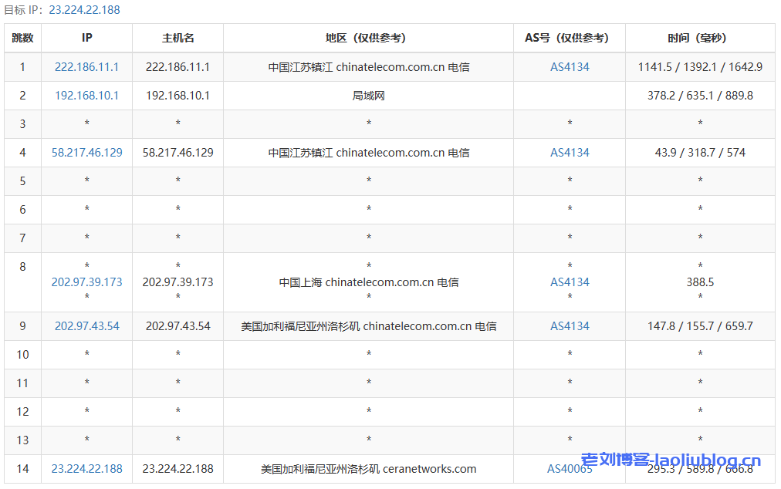This screenshot has width=781, height=489.
Task: Click the 中国上海 chinatelecom.com.cn region cell
Action: point(368,282)
